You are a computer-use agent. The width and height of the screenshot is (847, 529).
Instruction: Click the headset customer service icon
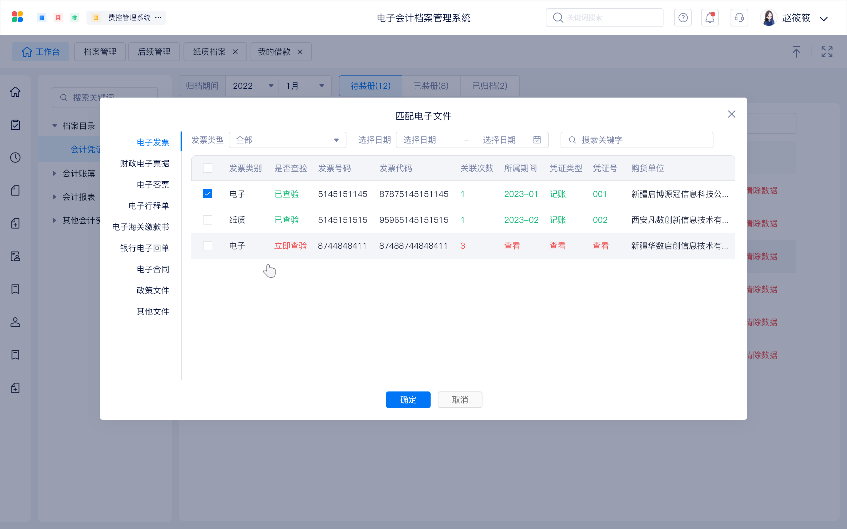tap(739, 18)
